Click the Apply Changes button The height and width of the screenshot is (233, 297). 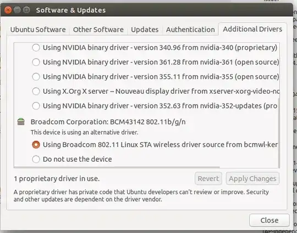coord(252,178)
